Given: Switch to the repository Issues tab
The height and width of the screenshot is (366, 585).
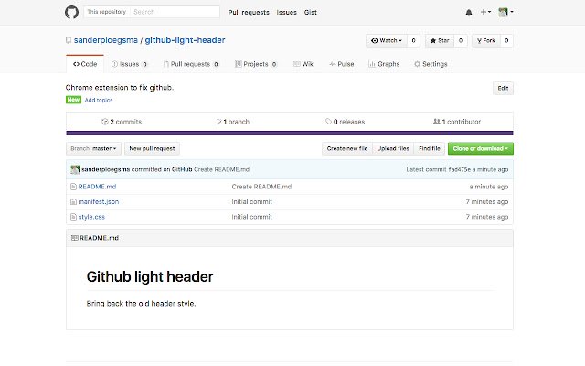Looking at the screenshot, I should pyautogui.click(x=129, y=64).
